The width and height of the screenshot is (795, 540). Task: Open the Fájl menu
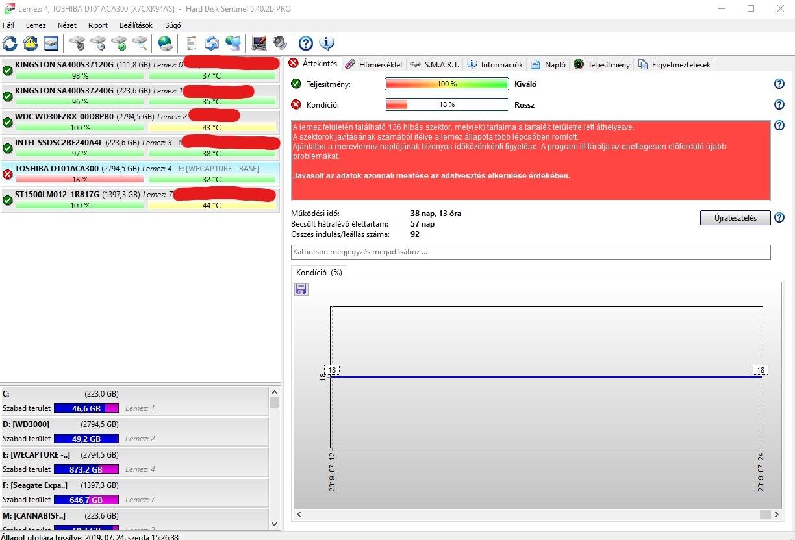[x=8, y=25]
